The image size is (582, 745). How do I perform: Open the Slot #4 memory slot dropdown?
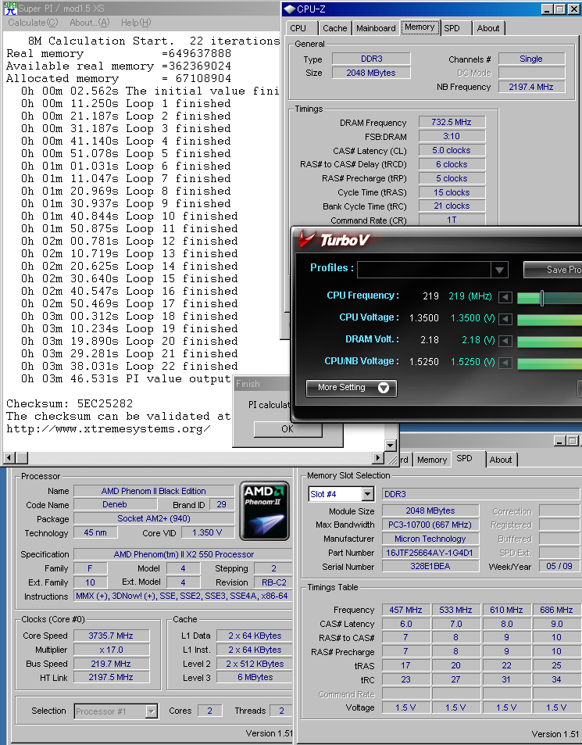(367, 494)
